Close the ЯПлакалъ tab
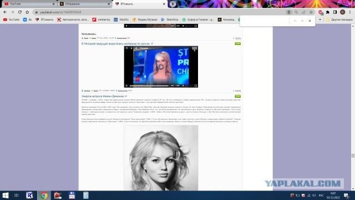The height and width of the screenshot is (200, 355). pyautogui.click(x=164, y=4)
